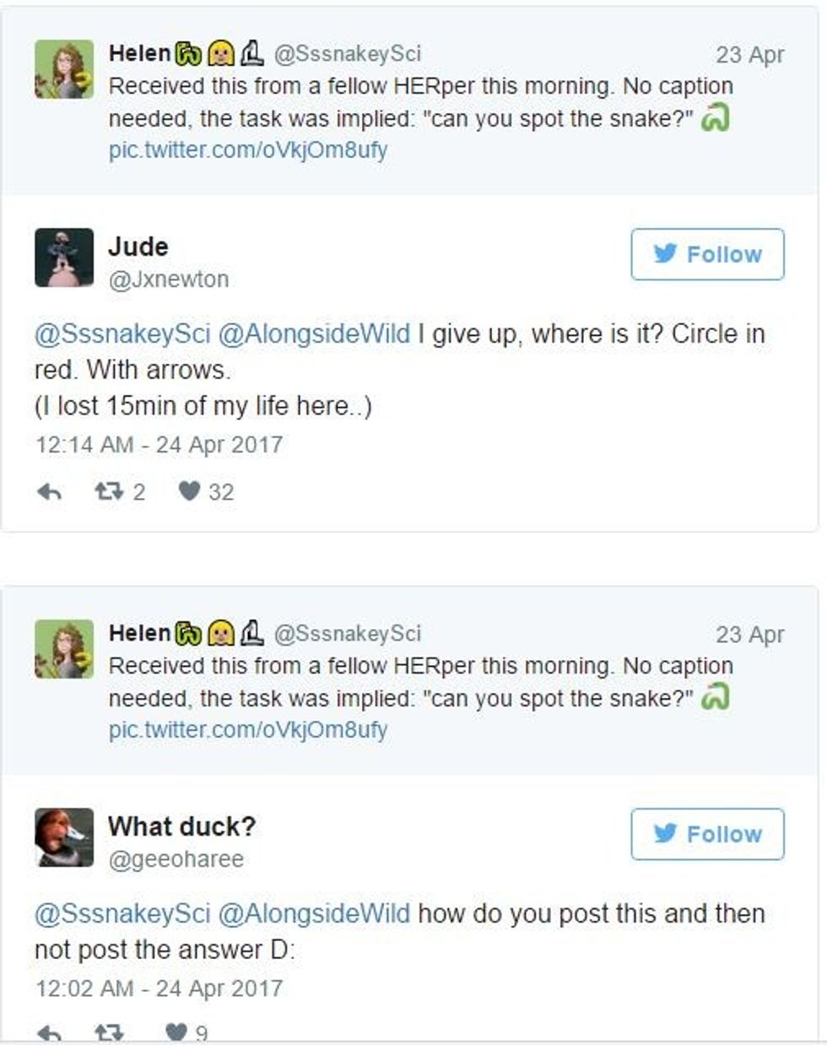Follow Jude on Twitter
Image resolution: width=827 pixels, height=1045 pixels.
click(x=707, y=254)
